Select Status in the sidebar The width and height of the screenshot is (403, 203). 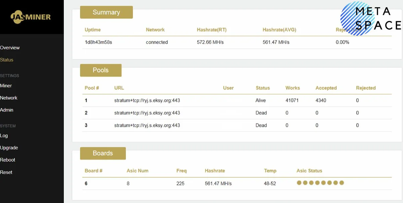click(7, 60)
